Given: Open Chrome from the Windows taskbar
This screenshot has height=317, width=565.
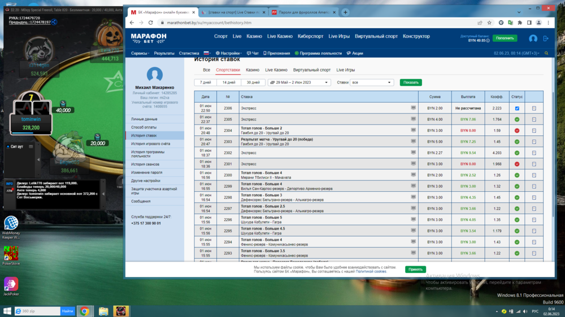Looking at the screenshot, I should click(x=84, y=311).
